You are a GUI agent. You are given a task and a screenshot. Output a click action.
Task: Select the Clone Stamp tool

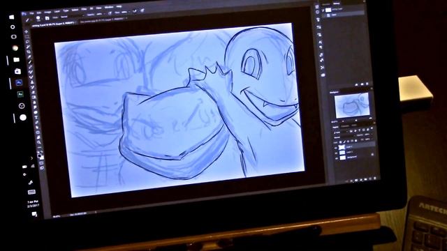[32, 82]
